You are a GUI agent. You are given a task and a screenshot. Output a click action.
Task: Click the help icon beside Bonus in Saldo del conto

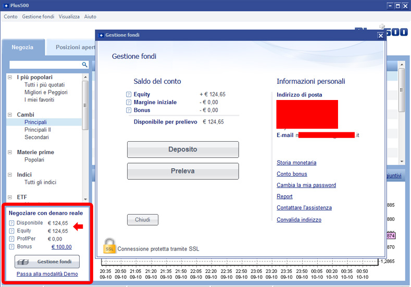(129, 110)
